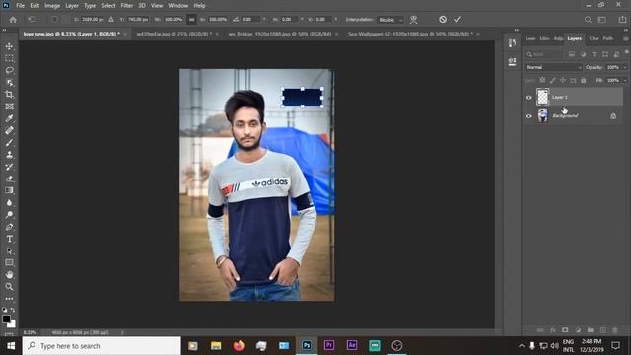Toggle layer filtering switch on
The width and height of the screenshot is (631, 355).
point(627,52)
